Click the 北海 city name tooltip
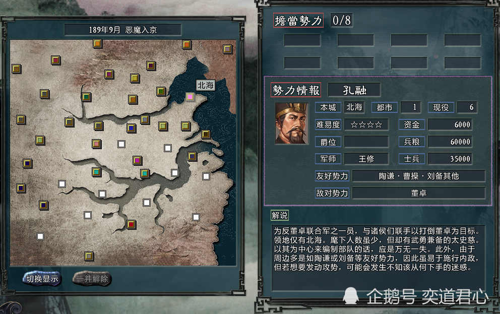Viewport: 500px width, 314px height. 205,86
